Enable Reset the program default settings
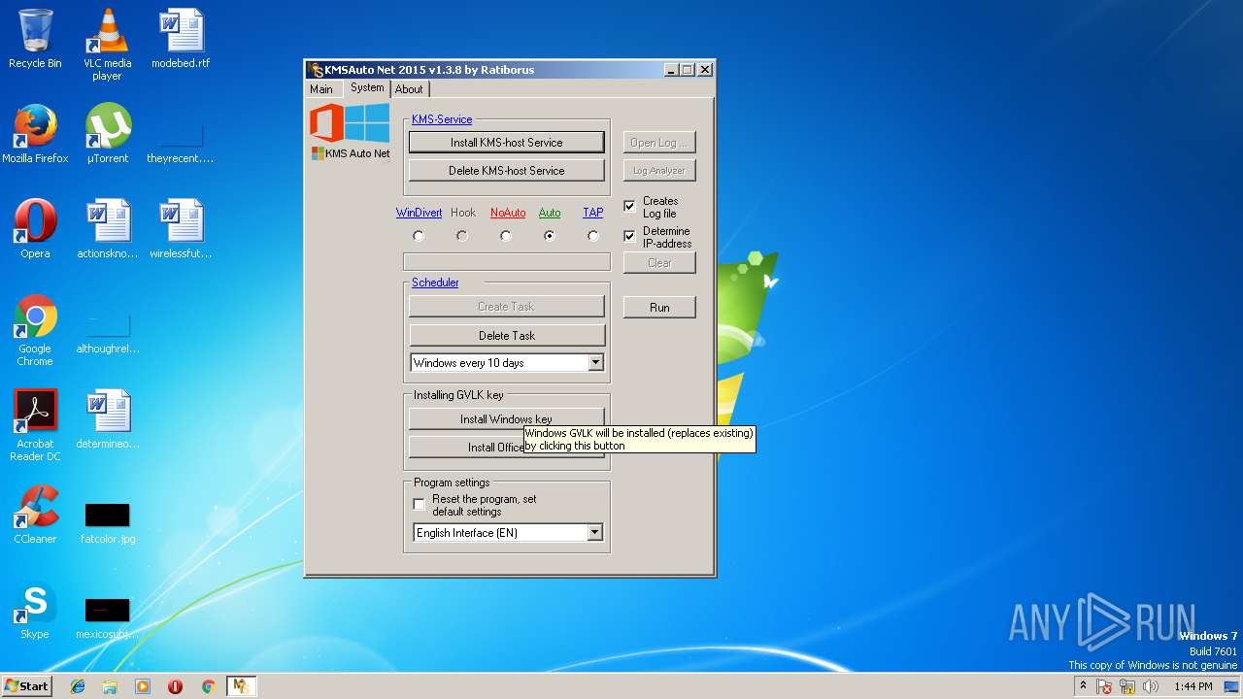Image resolution: width=1243 pixels, height=699 pixels. pos(420,505)
